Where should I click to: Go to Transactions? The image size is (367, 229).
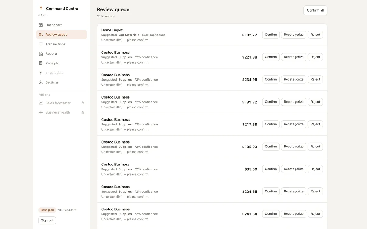coord(61,44)
